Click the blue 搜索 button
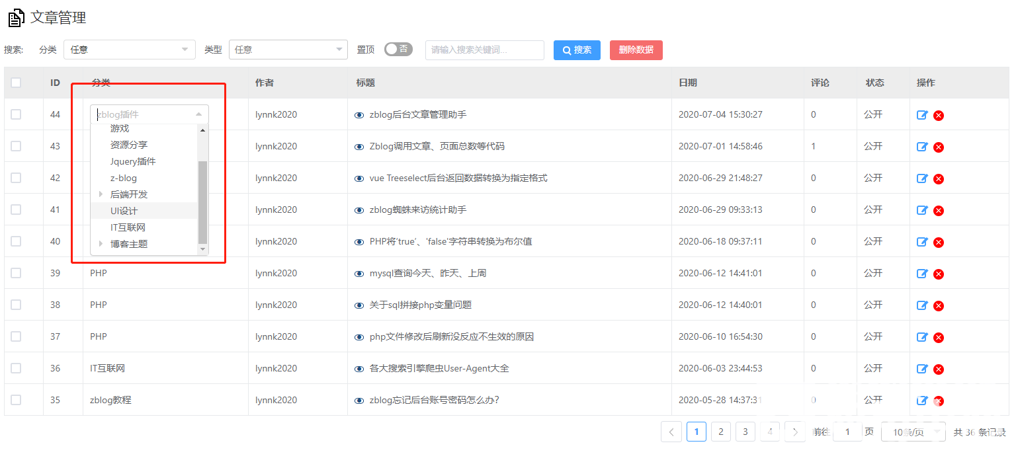 (x=577, y=50)
